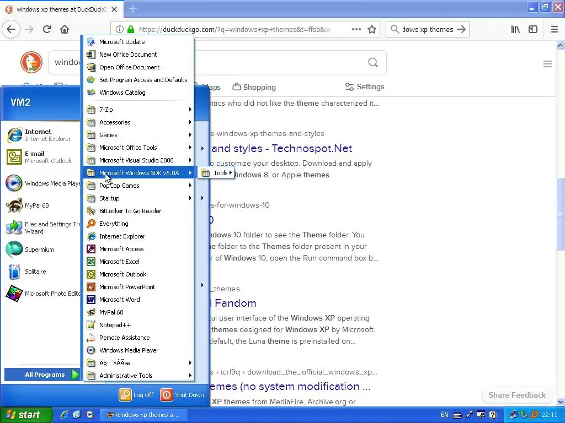
Task: Expand the Accessories submenu
Action: click(x=138, y=122)
